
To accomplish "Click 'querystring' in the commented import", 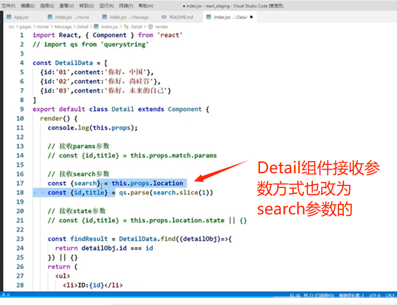I will click(125, 44).
